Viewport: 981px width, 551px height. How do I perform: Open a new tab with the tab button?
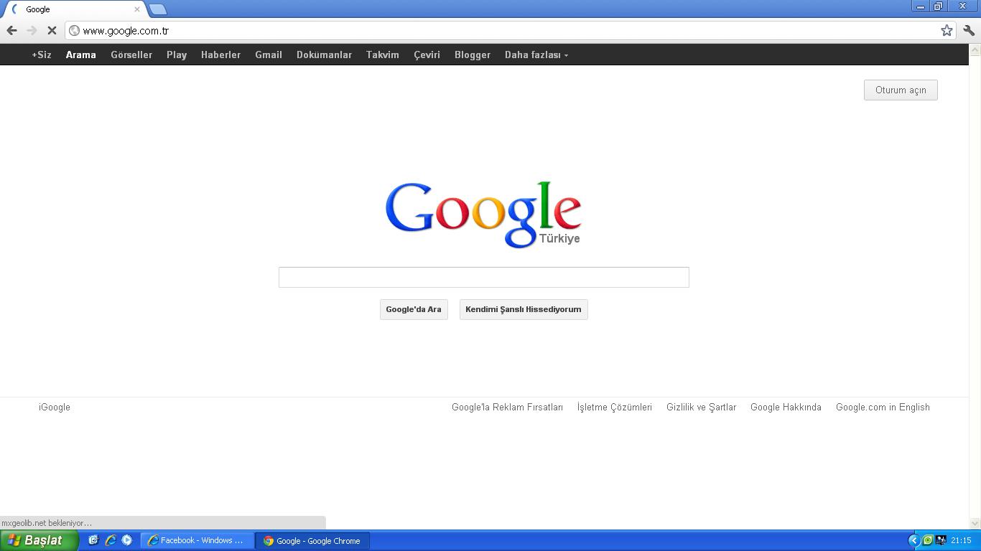[x=158, y=9]
